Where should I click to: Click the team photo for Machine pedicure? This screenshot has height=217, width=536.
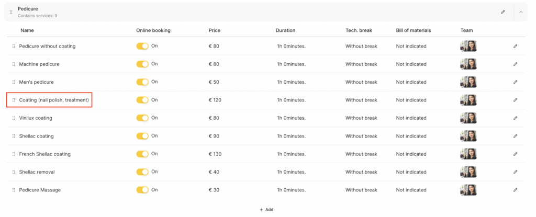pos(468,64)
